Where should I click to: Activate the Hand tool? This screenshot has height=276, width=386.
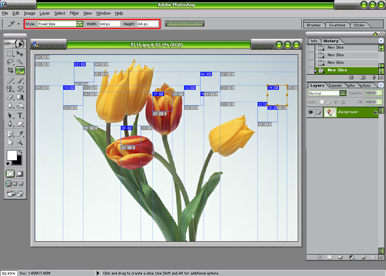point(10,142)
